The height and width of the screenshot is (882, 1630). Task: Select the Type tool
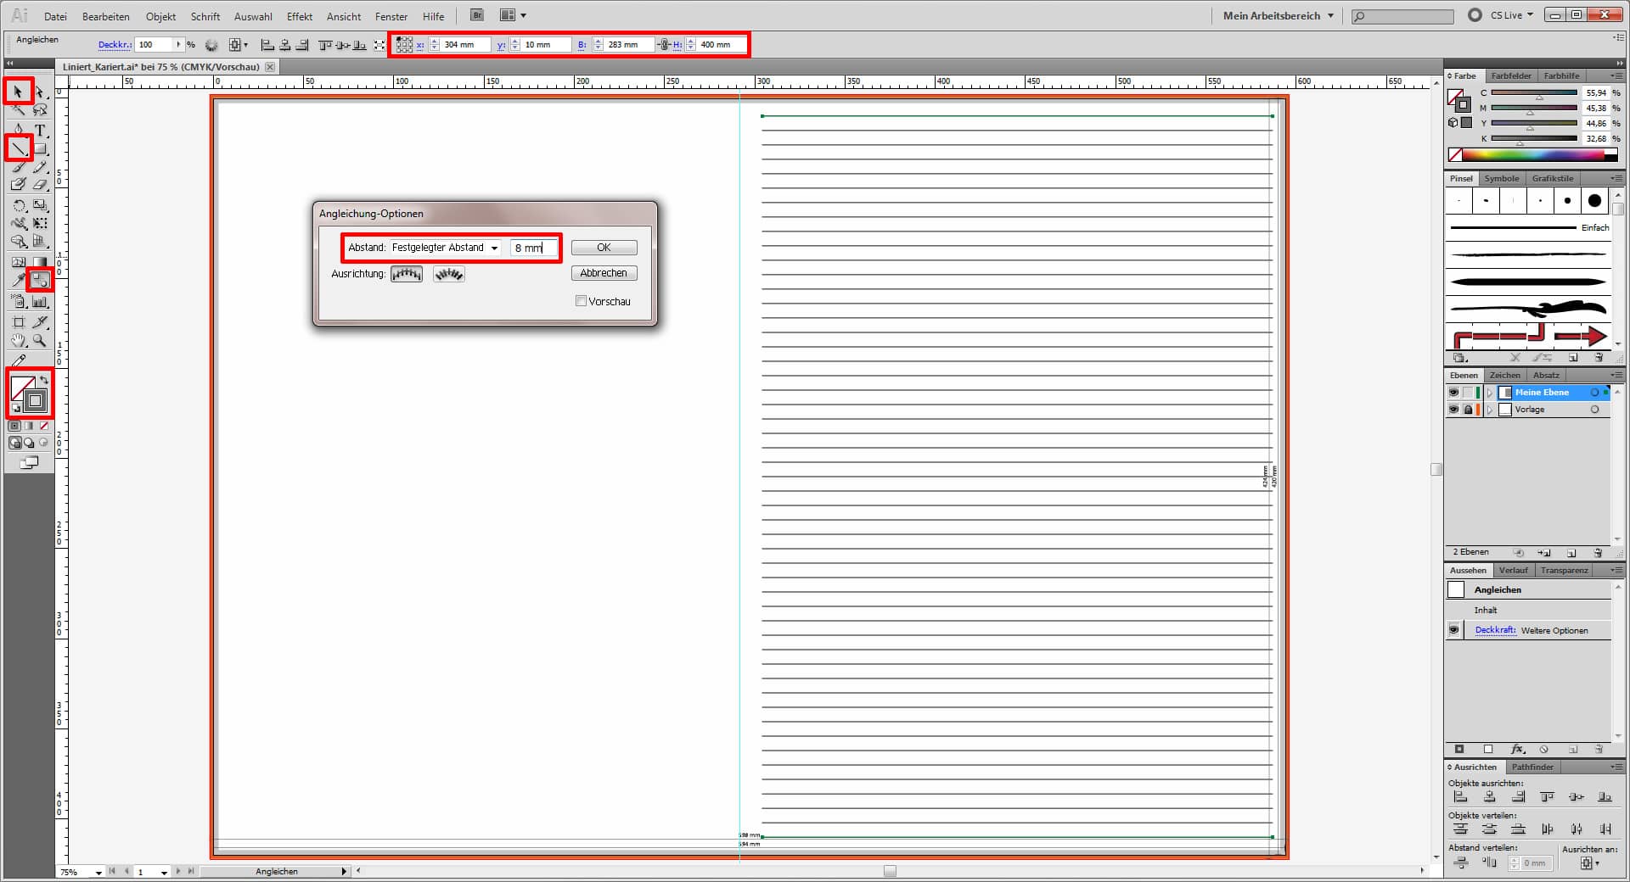click(x=40, y=130)
